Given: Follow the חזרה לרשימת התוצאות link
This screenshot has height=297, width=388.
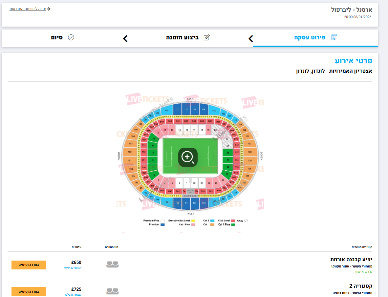Looking at the screenshot, I should click(x=28, y=9).
